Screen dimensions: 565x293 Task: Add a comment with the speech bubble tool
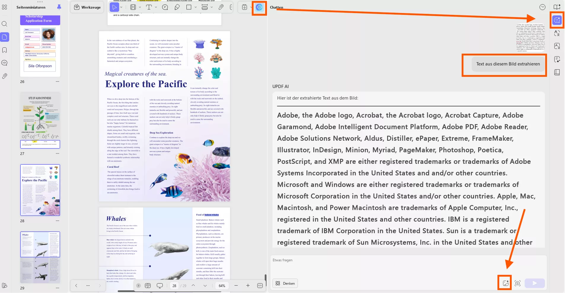pos(165,7)
